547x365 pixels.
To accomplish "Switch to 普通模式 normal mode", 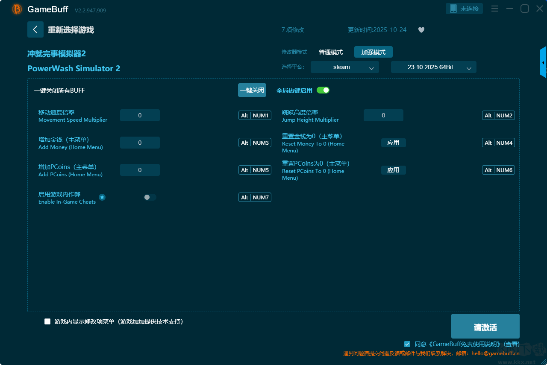I will pyautogui.click(x=331, y=52).
